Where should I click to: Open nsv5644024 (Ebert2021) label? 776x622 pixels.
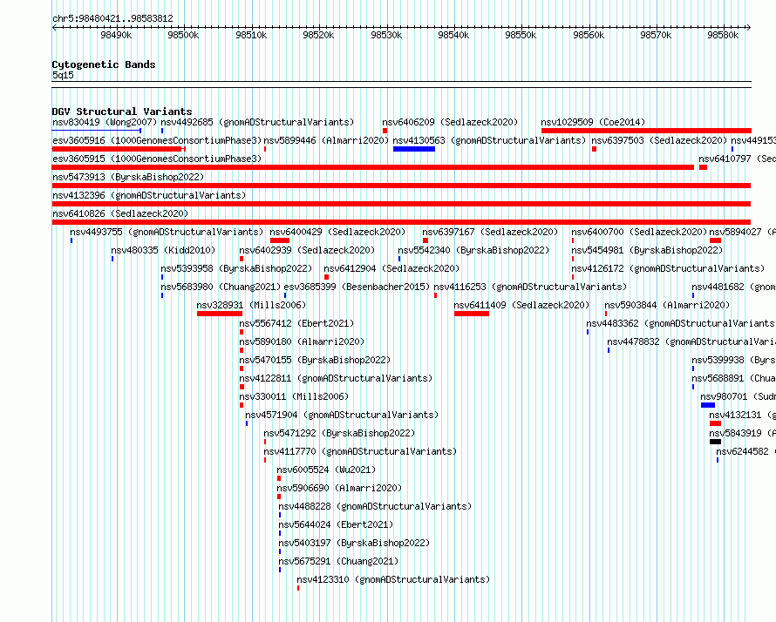[336, 524]
